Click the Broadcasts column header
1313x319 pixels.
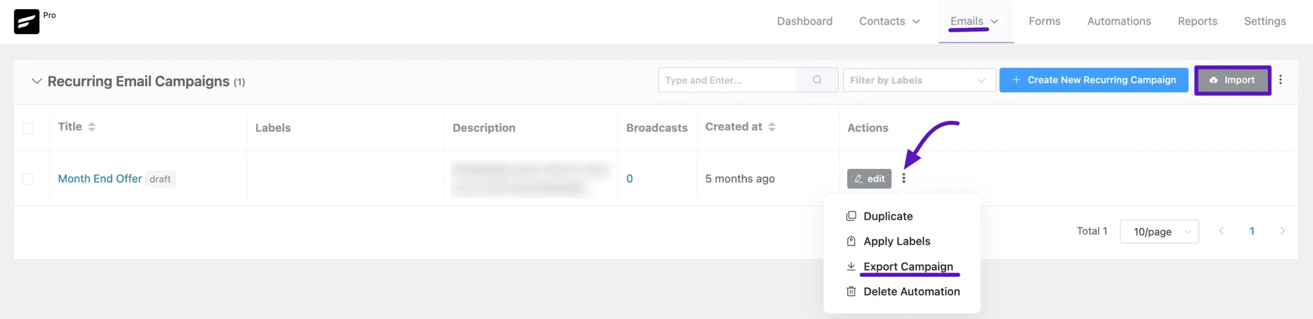pyautogui.click(x=656, y=128)
